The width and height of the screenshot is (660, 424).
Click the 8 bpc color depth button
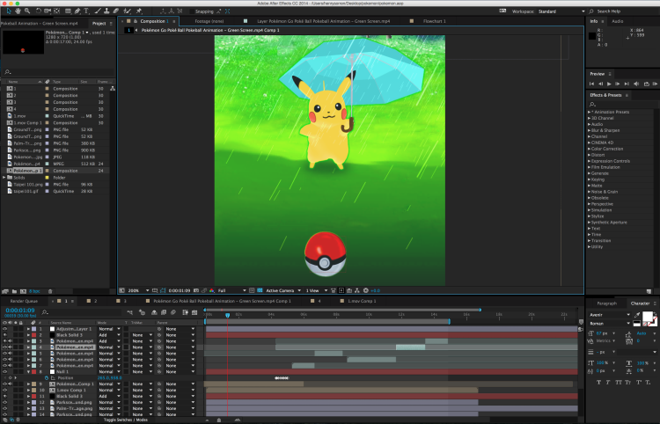pyautogui.click(x=34, y=291)
